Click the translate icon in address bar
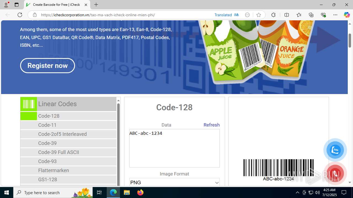This screenshot has width=353, height=198. [x=236, y=15]
